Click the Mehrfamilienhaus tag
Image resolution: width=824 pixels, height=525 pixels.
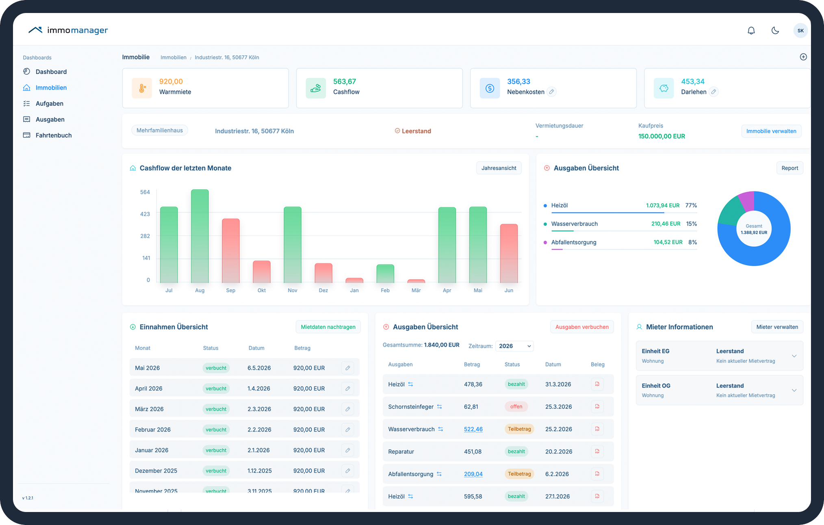click(x=159, y=130)
